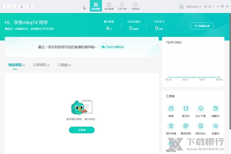Click the 05-31 chart data point

(185, 77)
